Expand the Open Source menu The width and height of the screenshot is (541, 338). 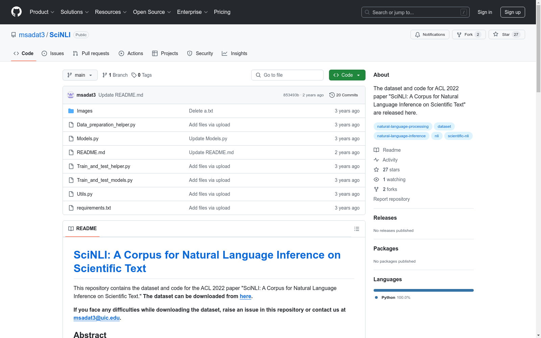(152, 12)
